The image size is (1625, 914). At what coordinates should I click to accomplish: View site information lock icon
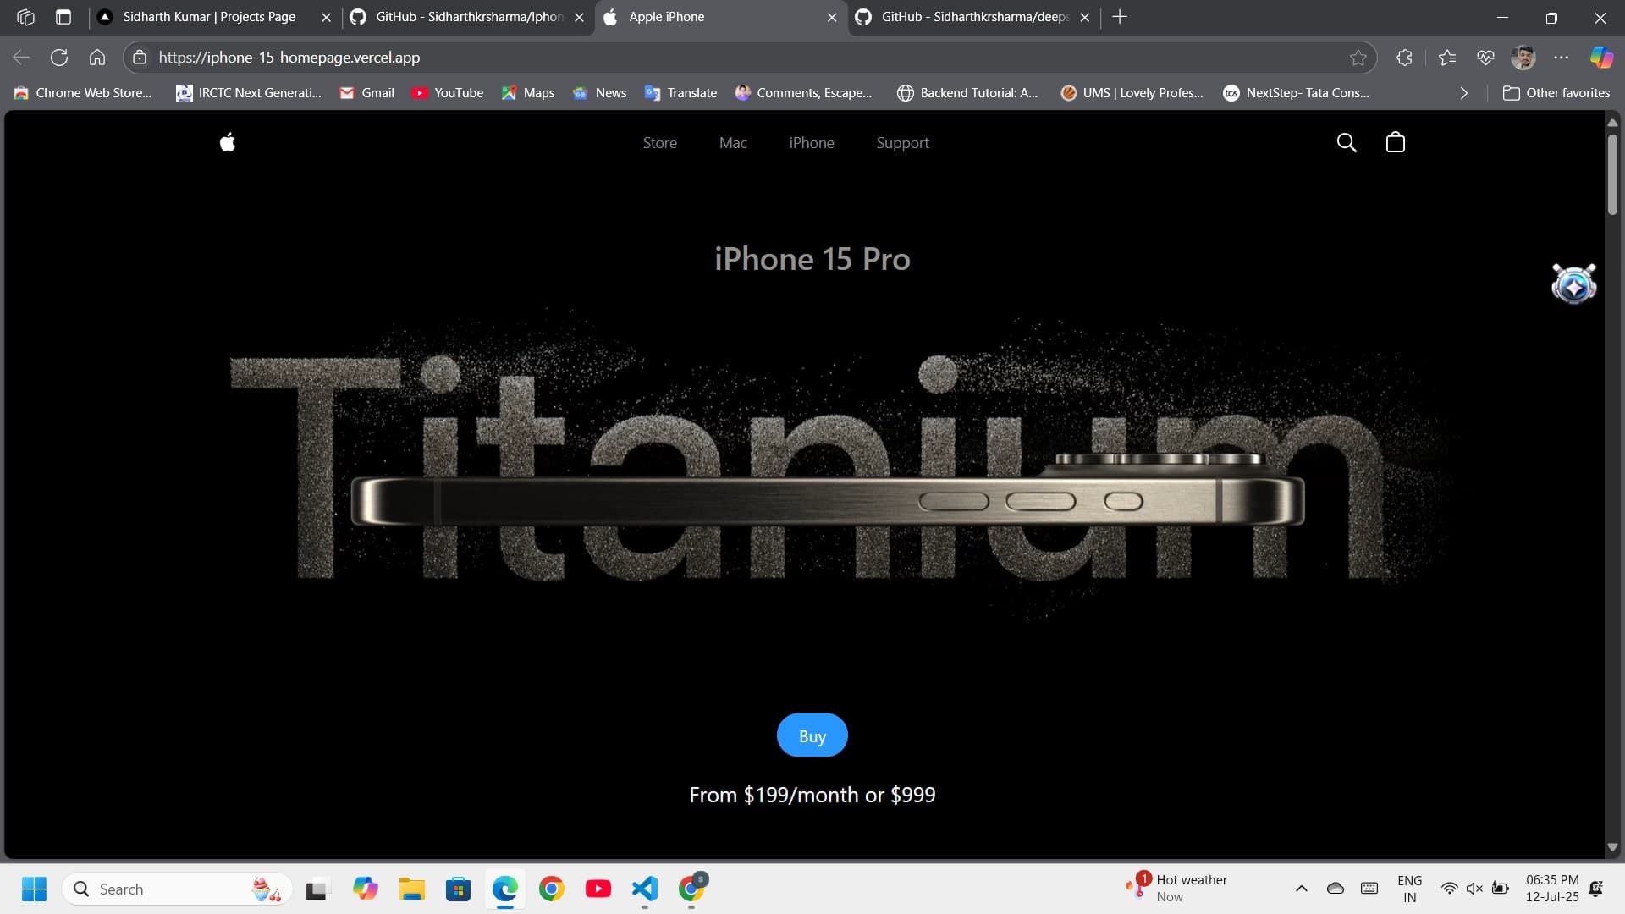[x=140, y=58]
